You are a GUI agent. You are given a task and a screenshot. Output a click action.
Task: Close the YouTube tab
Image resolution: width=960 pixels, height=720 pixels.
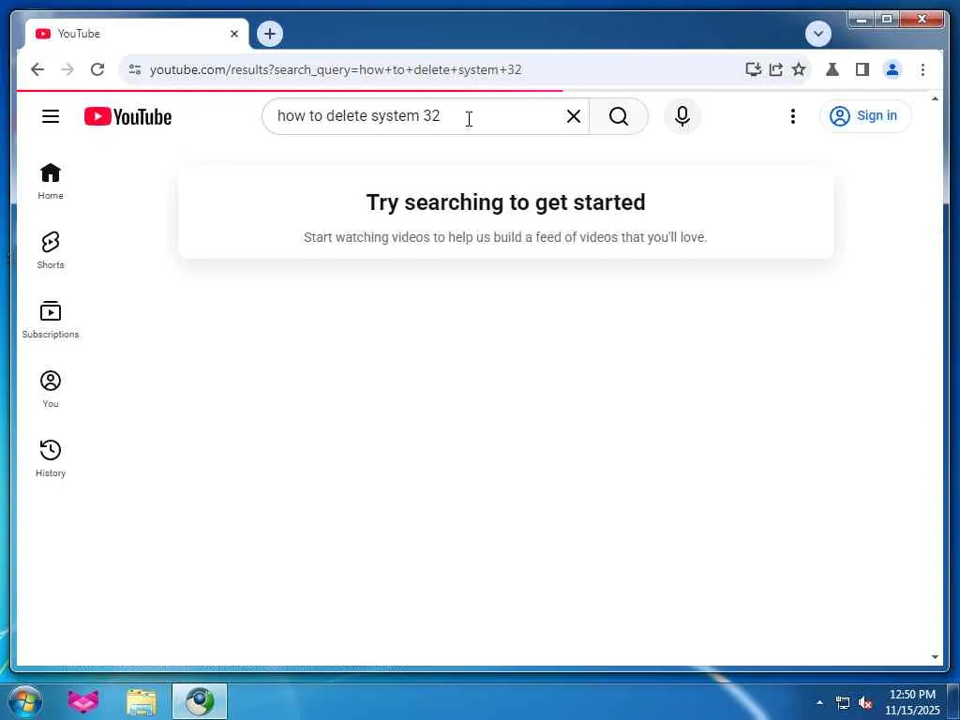[x=233, y=35]
